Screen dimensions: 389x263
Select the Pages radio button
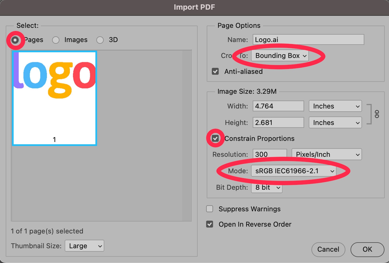click(x=15, y=40)
